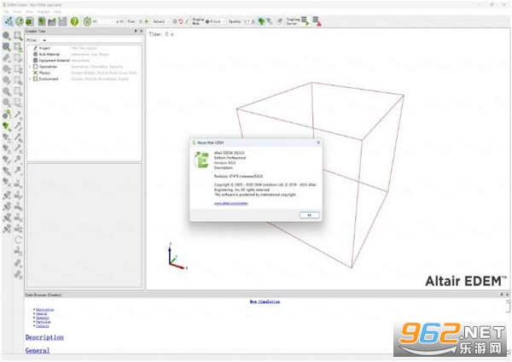Viewport: 512px width, 362px height.
Task: Float the Creator Tree panel with its pin icon
Action: (x=136, y=31)
